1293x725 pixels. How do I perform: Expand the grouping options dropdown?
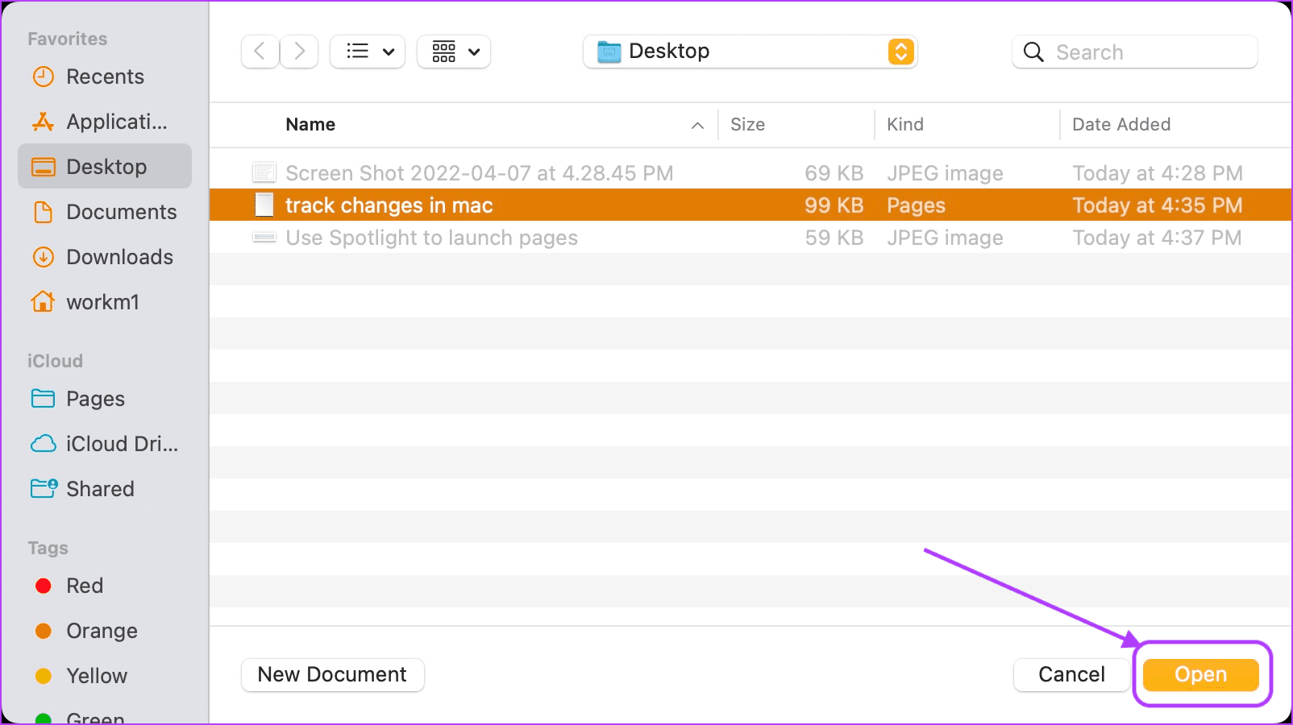tap(454, 52)
